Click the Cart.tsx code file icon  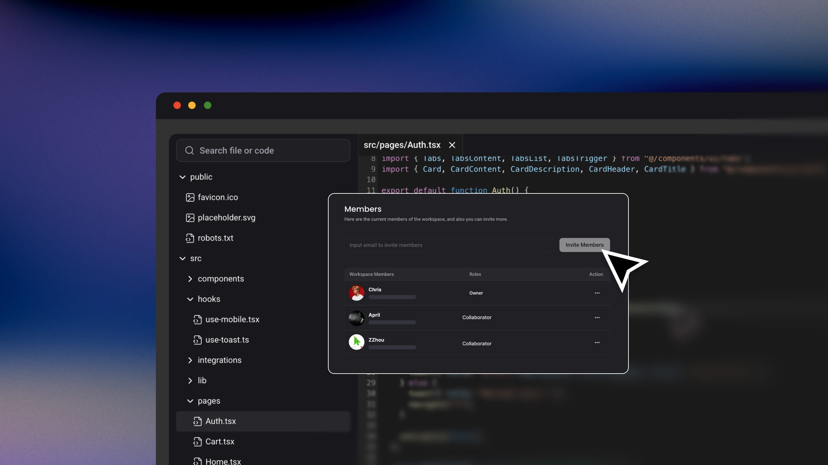pos(197,441)
